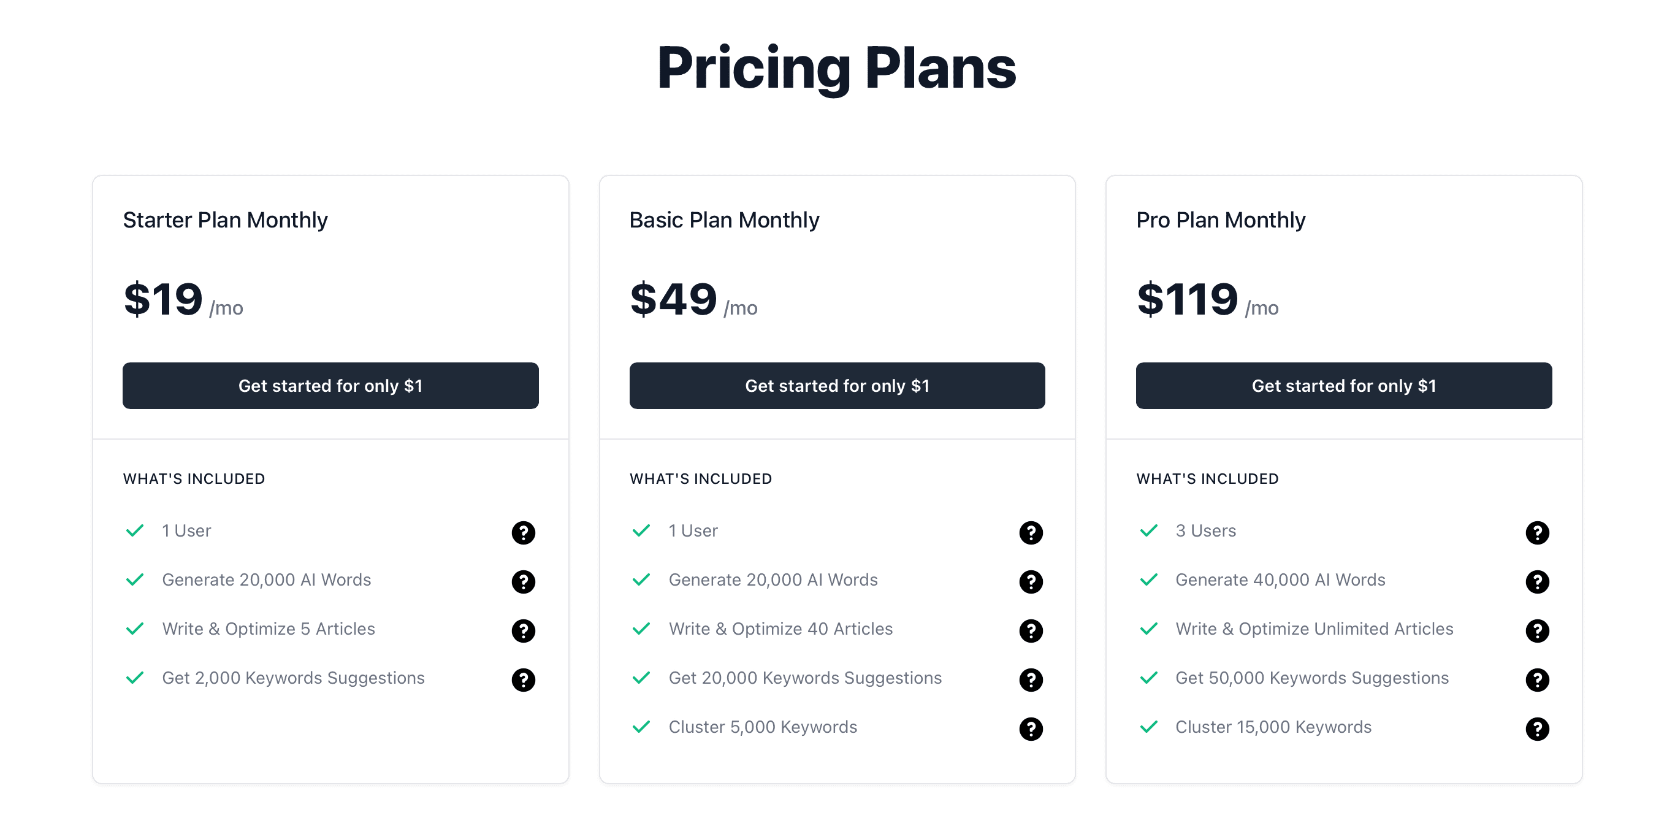This screenshot has width=1675, height=826.
Task: Show info for Write & Optimize 40 Articles
Action: click(x=1030, y=630)
